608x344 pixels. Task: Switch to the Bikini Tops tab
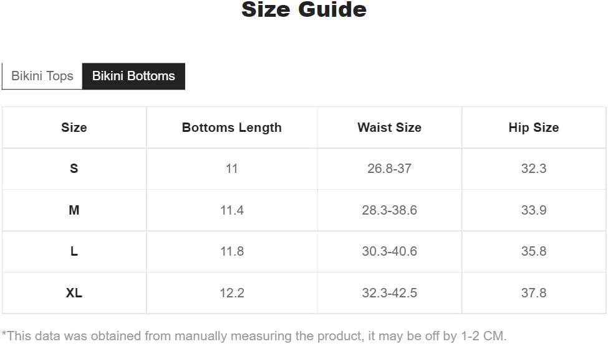point(42,76)
